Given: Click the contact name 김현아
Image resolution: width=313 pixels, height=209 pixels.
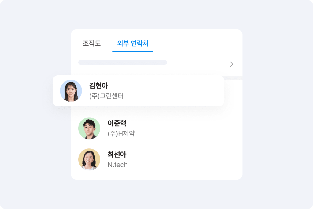Looking at the screenshot, I should (98, 86).
